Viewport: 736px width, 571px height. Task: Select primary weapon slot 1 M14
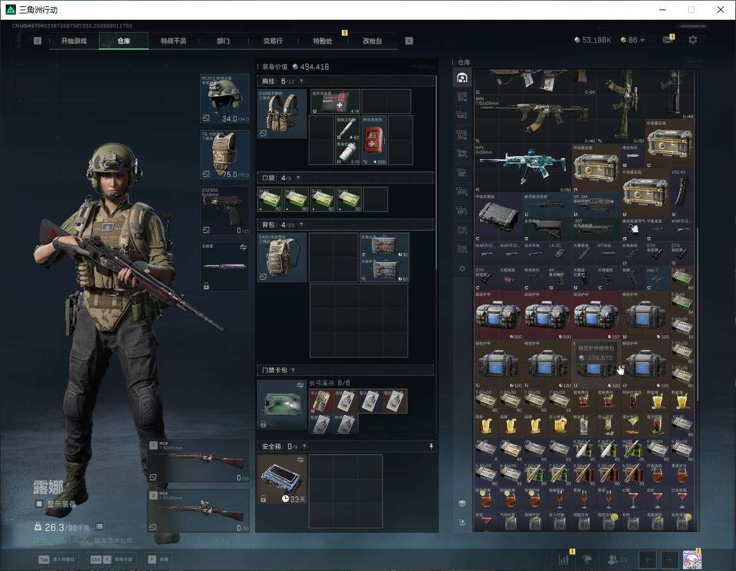click(198, 461)
